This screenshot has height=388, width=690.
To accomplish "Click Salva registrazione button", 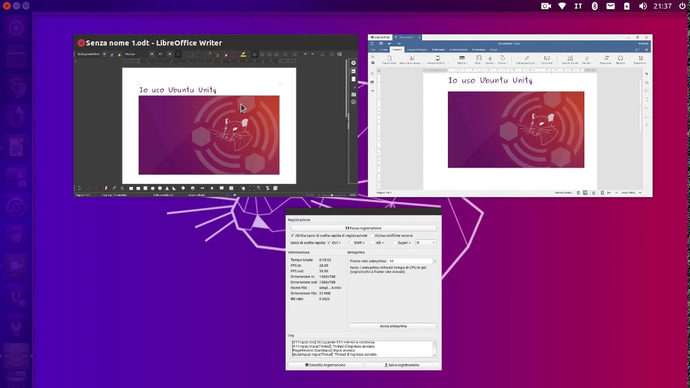I will click(402, 365).
